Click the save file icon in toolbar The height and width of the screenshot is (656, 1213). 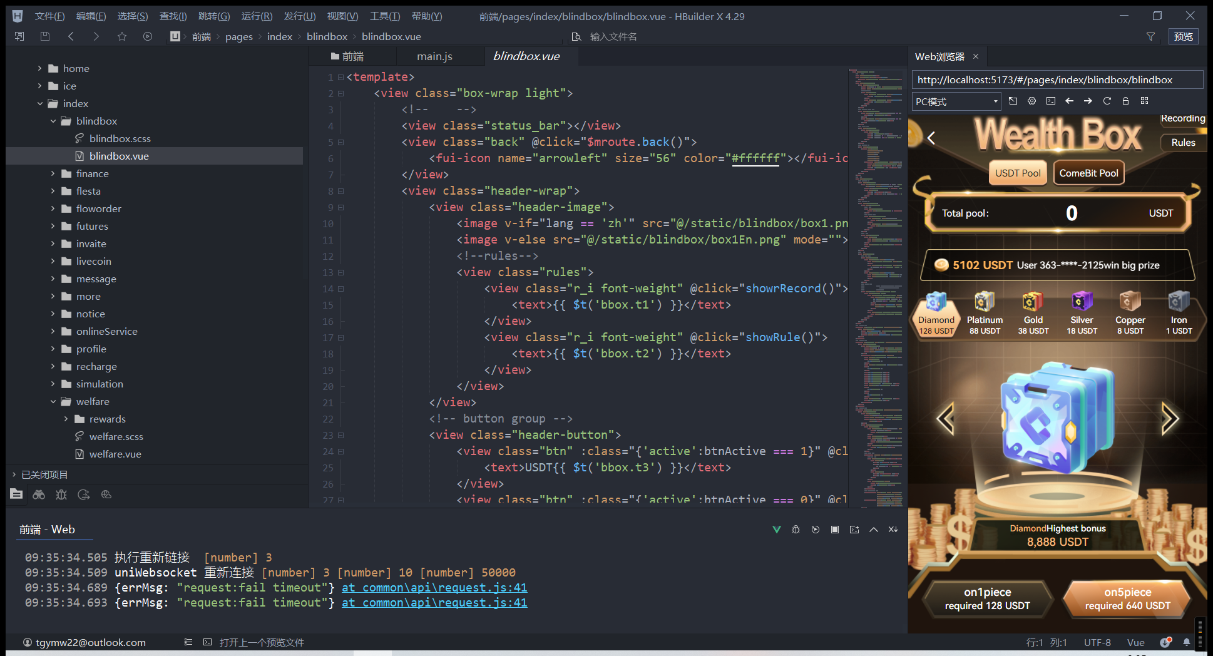(x=45, y=36)
